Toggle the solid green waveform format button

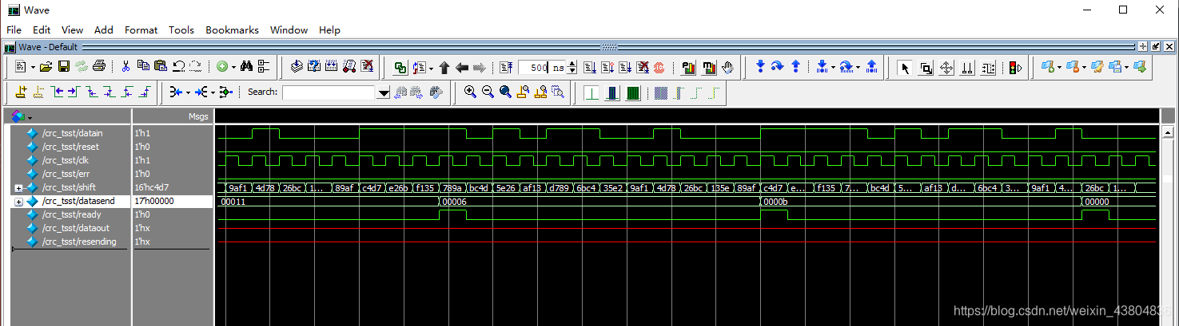633,92
